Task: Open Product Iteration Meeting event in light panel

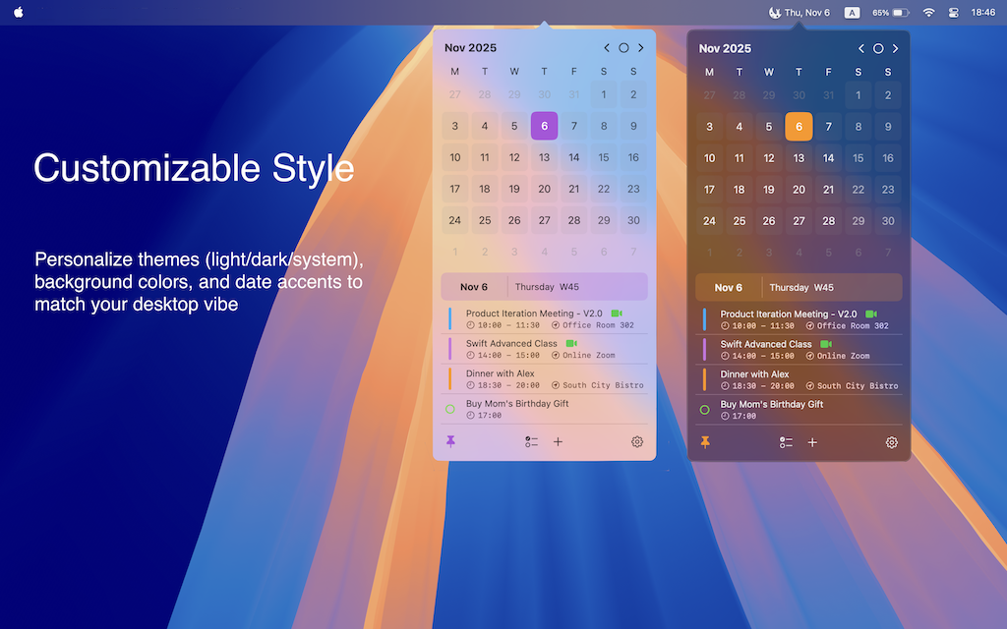Action: coord(534,314)
